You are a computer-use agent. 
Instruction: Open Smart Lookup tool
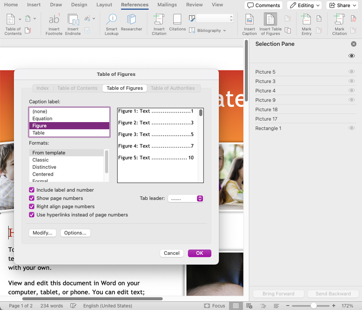pos(111,20)
